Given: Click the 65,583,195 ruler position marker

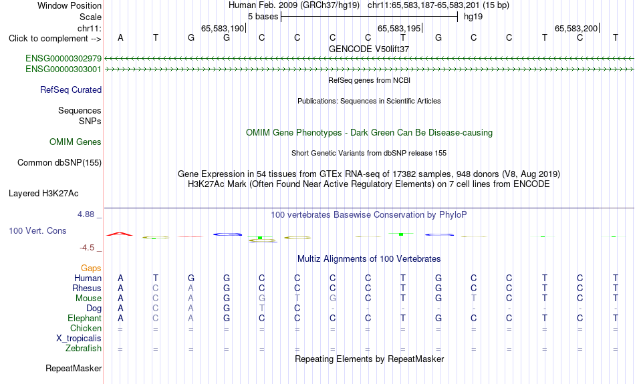Looking at the screenshot, I should click(x=400, y=28).
